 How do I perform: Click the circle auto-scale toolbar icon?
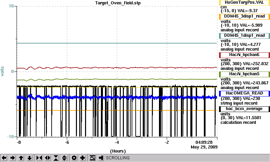click(x=74, y=158)
